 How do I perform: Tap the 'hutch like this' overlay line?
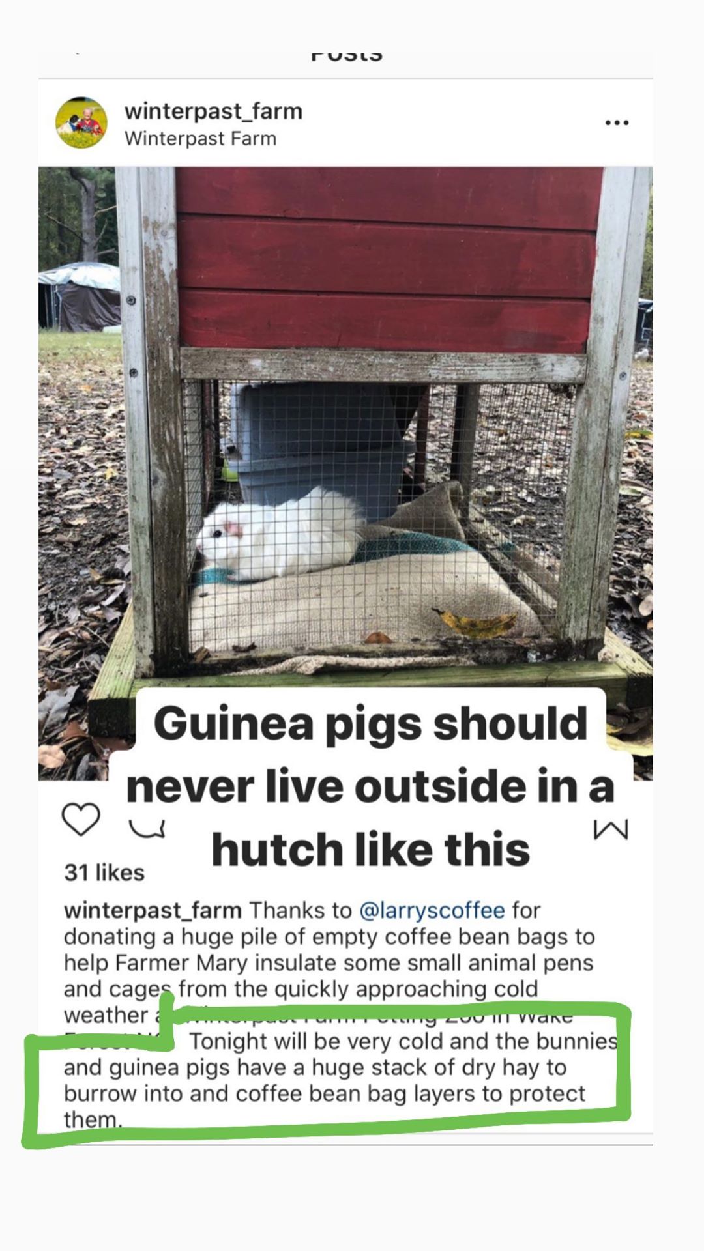[370, 850]
